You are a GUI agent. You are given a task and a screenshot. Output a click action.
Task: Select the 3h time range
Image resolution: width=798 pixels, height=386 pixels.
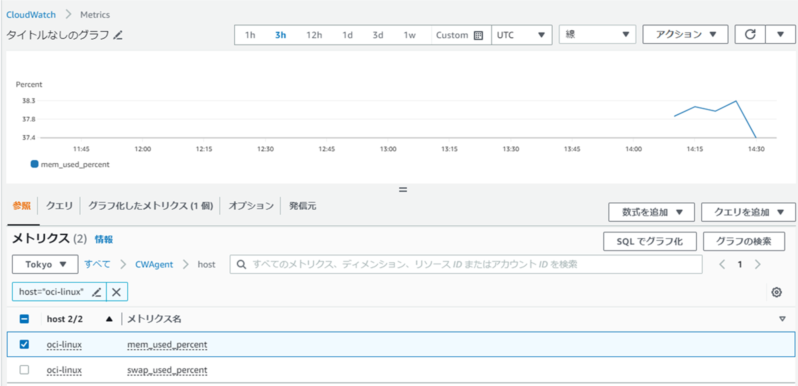(x=281, y=35)
